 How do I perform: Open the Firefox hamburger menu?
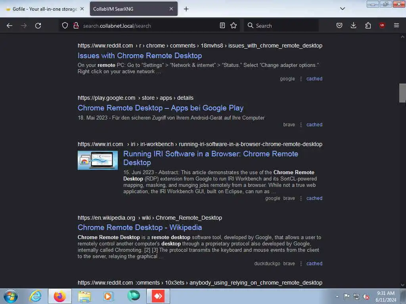point(396,25)
